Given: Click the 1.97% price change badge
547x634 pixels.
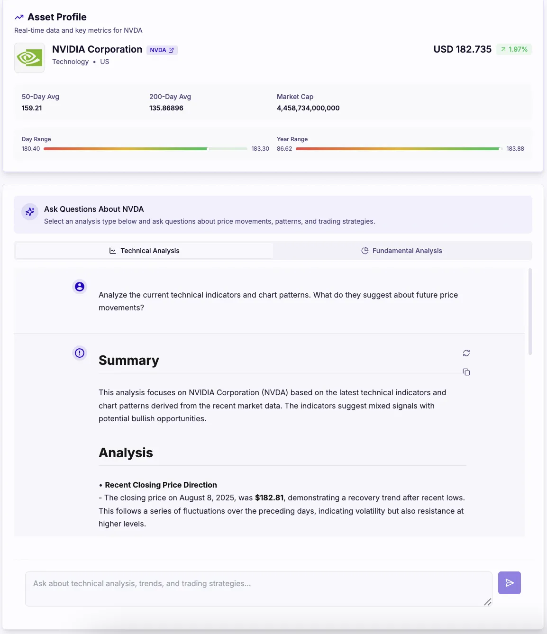Looking at the screenshot, I should tap(514, 49).
